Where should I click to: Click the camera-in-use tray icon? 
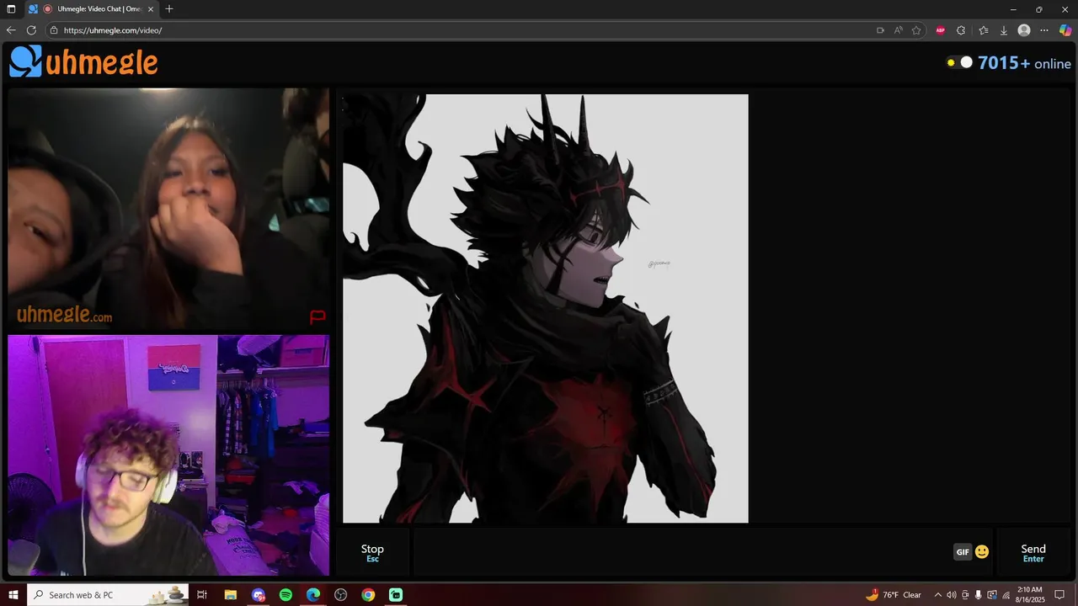click(x=965, y=595)
